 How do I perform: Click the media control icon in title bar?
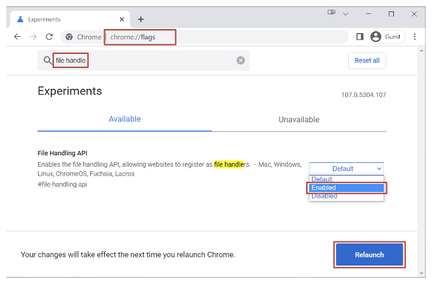coord(332,12)
